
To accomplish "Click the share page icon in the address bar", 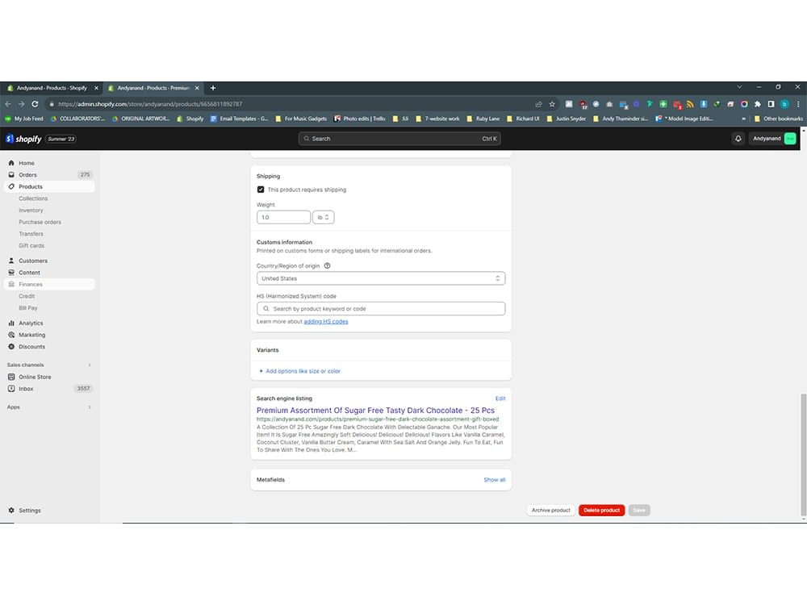I will point(539,104).
